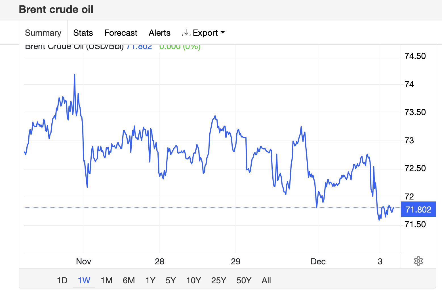This screenshot has height=293, width=442.
Task: Click the 74 y-axis label
Action: click(409, 84)
